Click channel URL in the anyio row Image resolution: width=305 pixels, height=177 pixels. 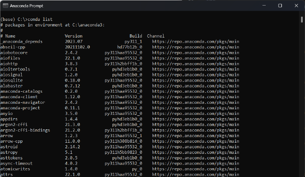click(195, 114)
